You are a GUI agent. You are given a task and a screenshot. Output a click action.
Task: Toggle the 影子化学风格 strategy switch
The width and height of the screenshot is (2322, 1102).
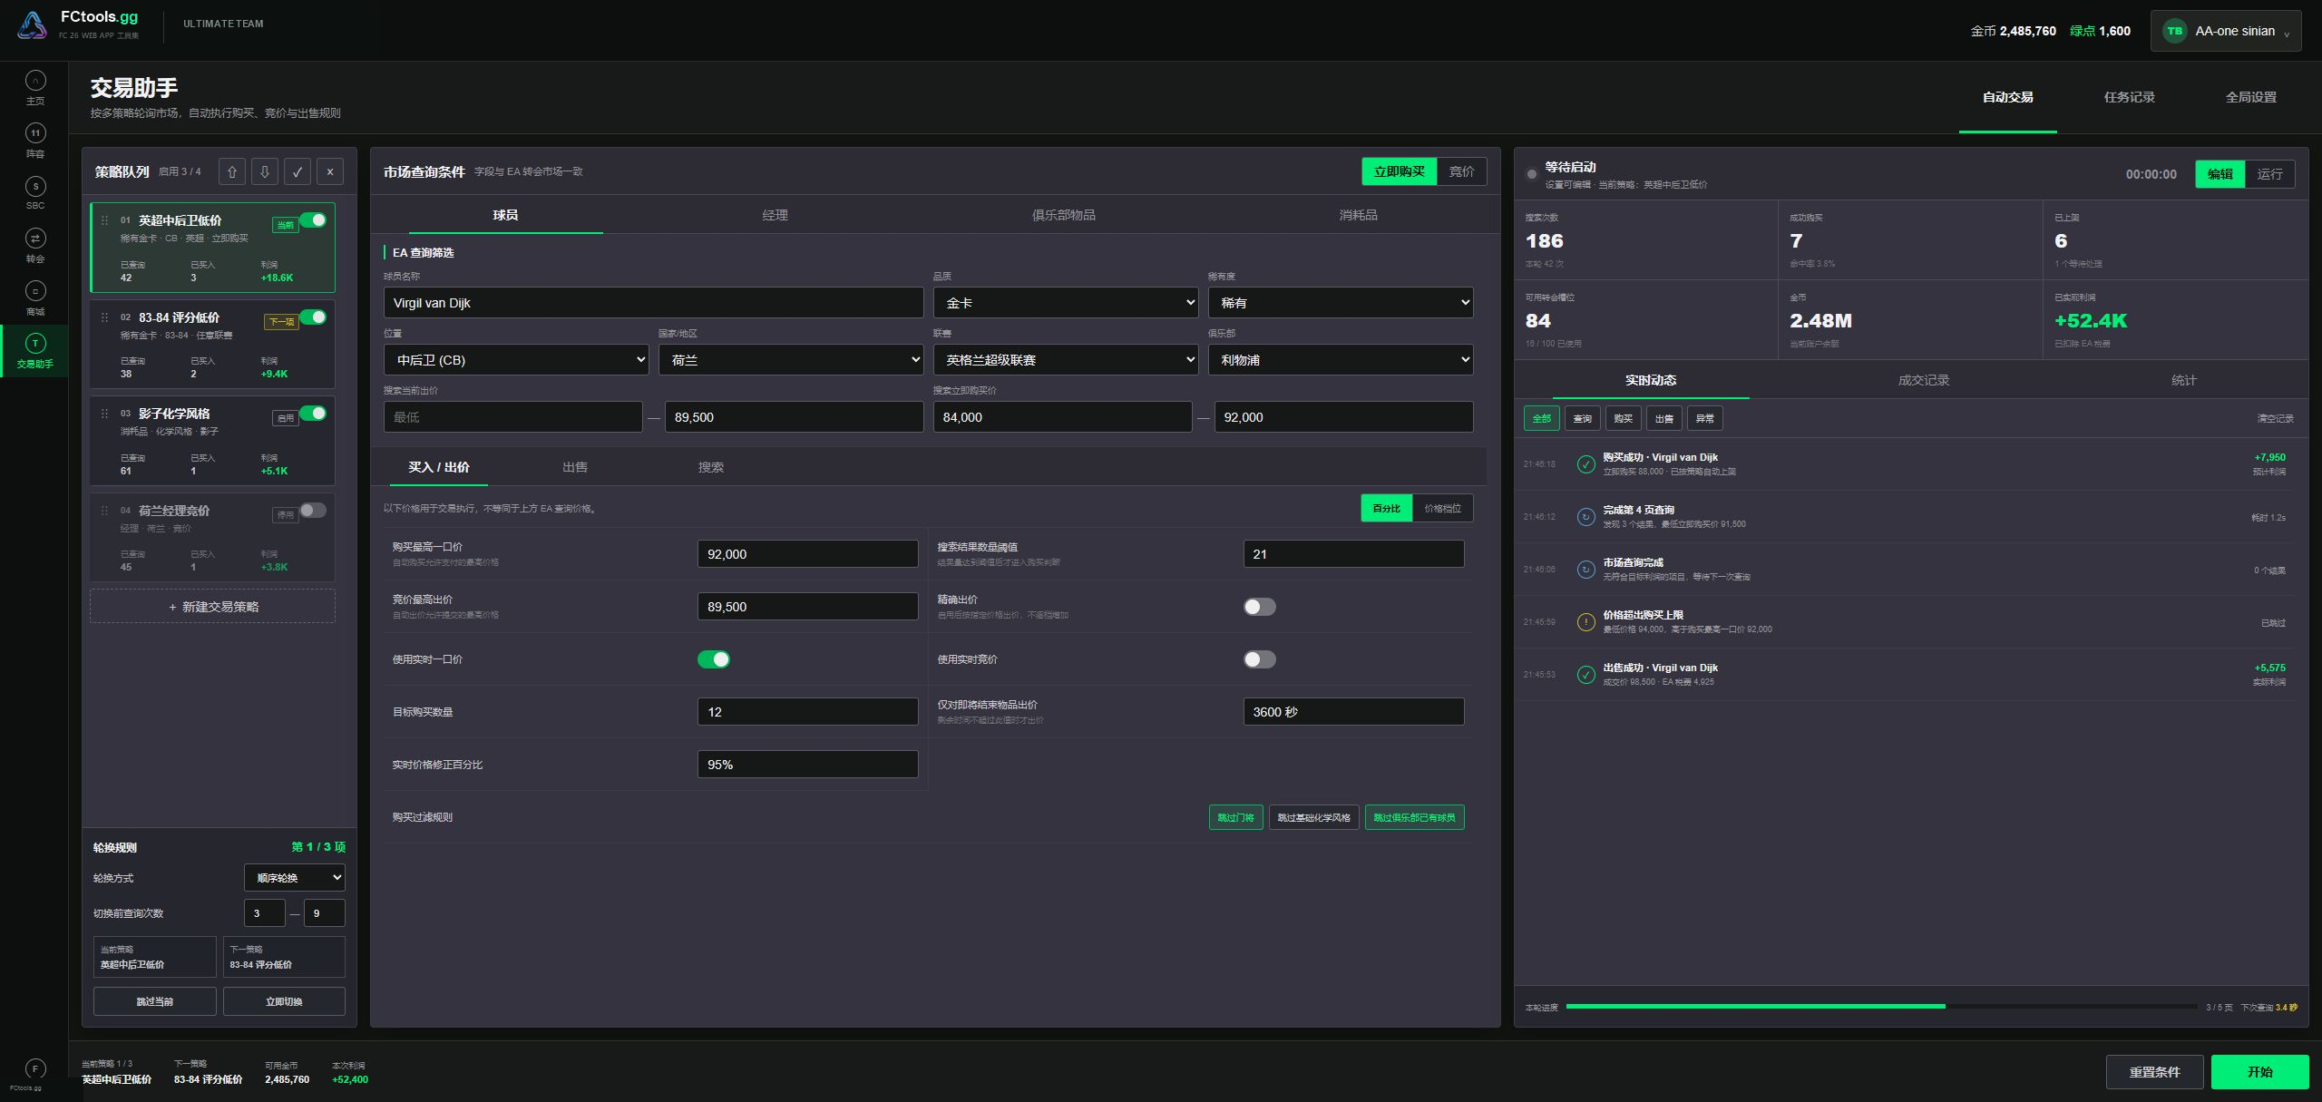313,413
